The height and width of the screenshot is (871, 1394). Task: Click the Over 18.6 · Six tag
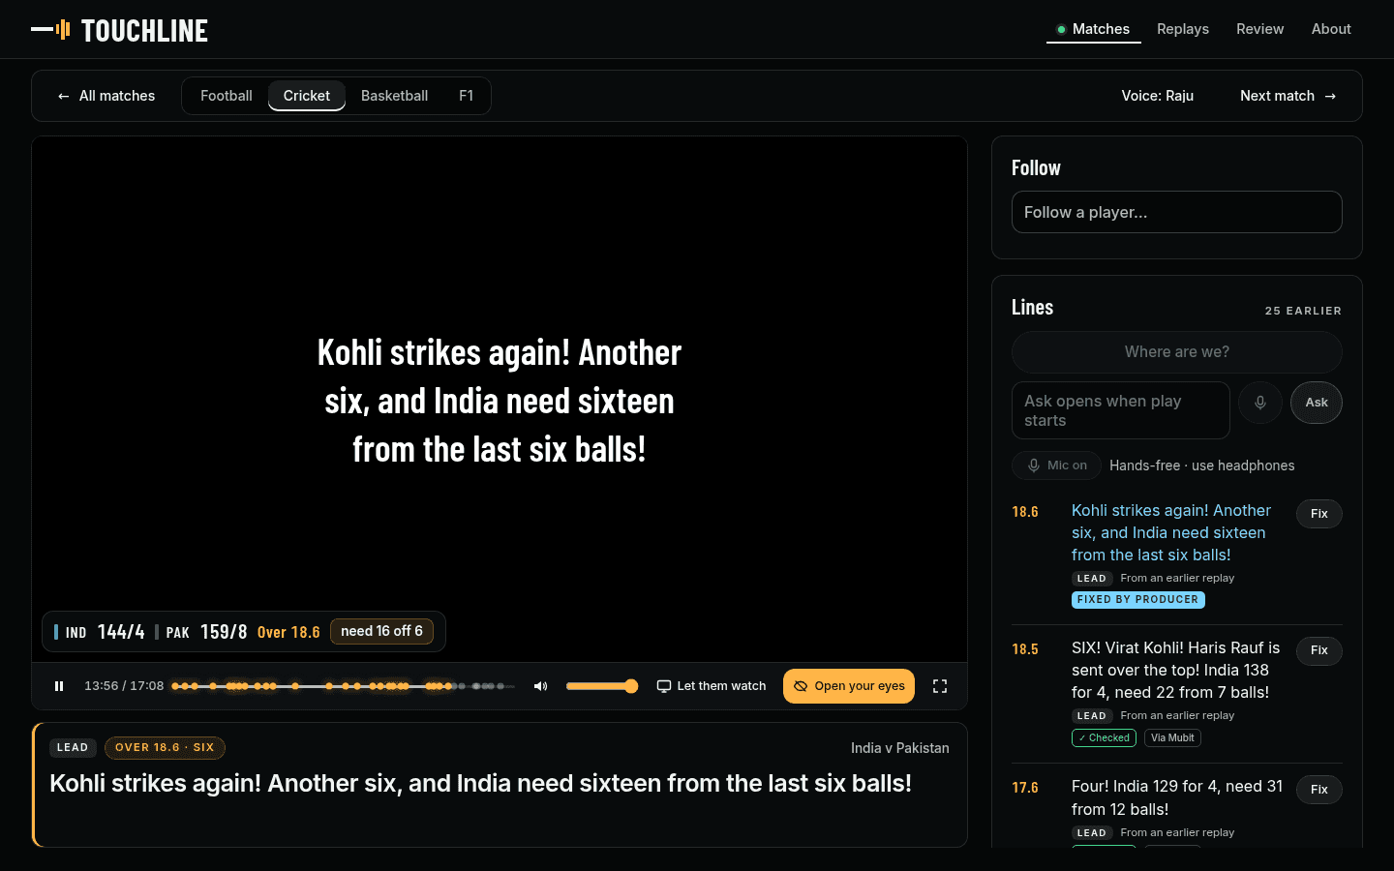(165, 748)
